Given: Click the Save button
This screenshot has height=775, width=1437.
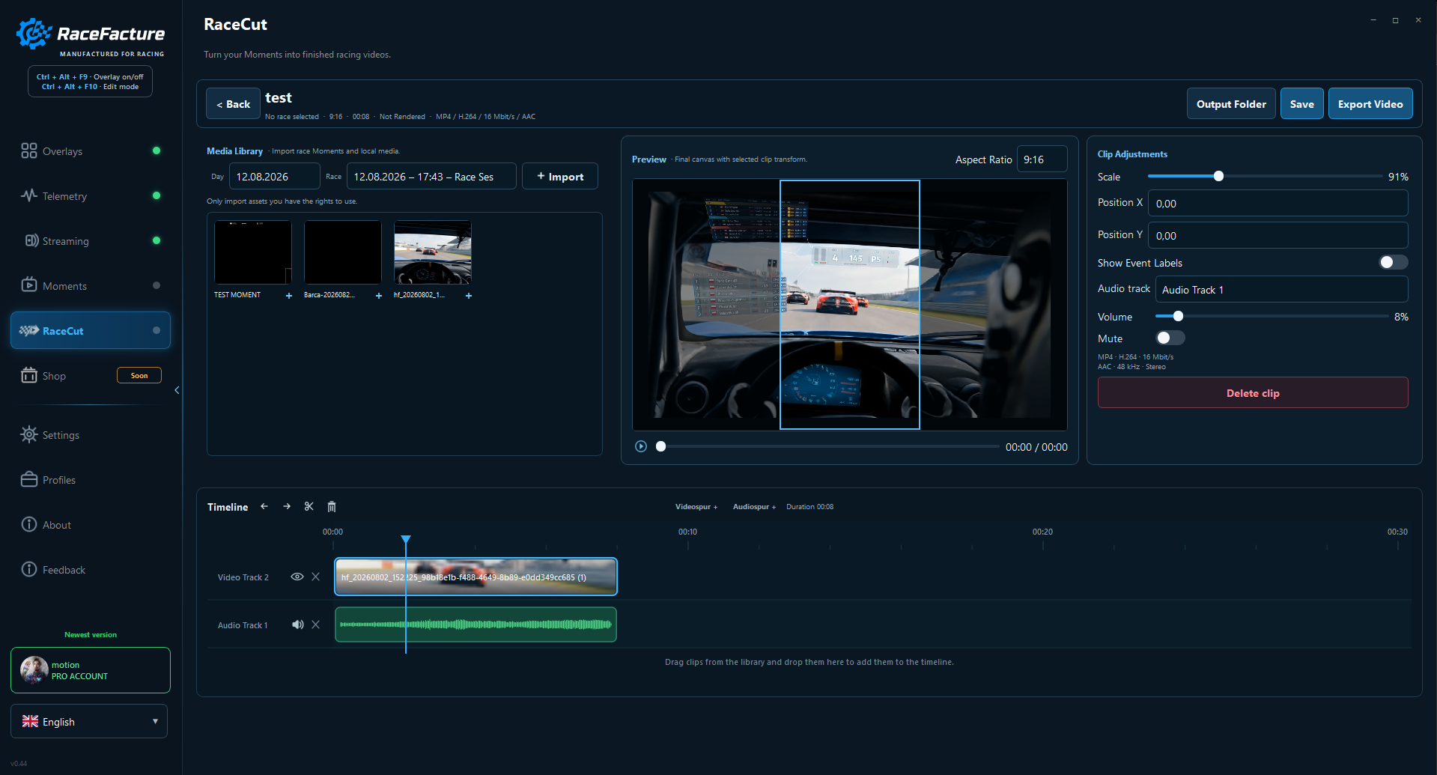Looking at the screenshot, I should pyautogui.click(x=1301, y=104).
